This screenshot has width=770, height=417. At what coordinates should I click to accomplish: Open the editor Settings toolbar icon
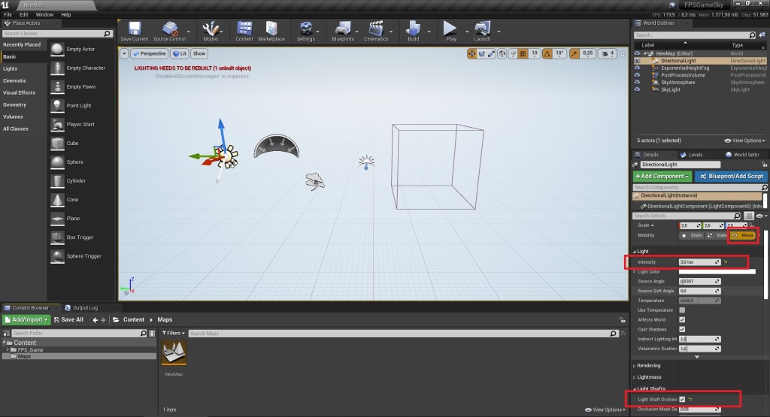tap(305, 30)
